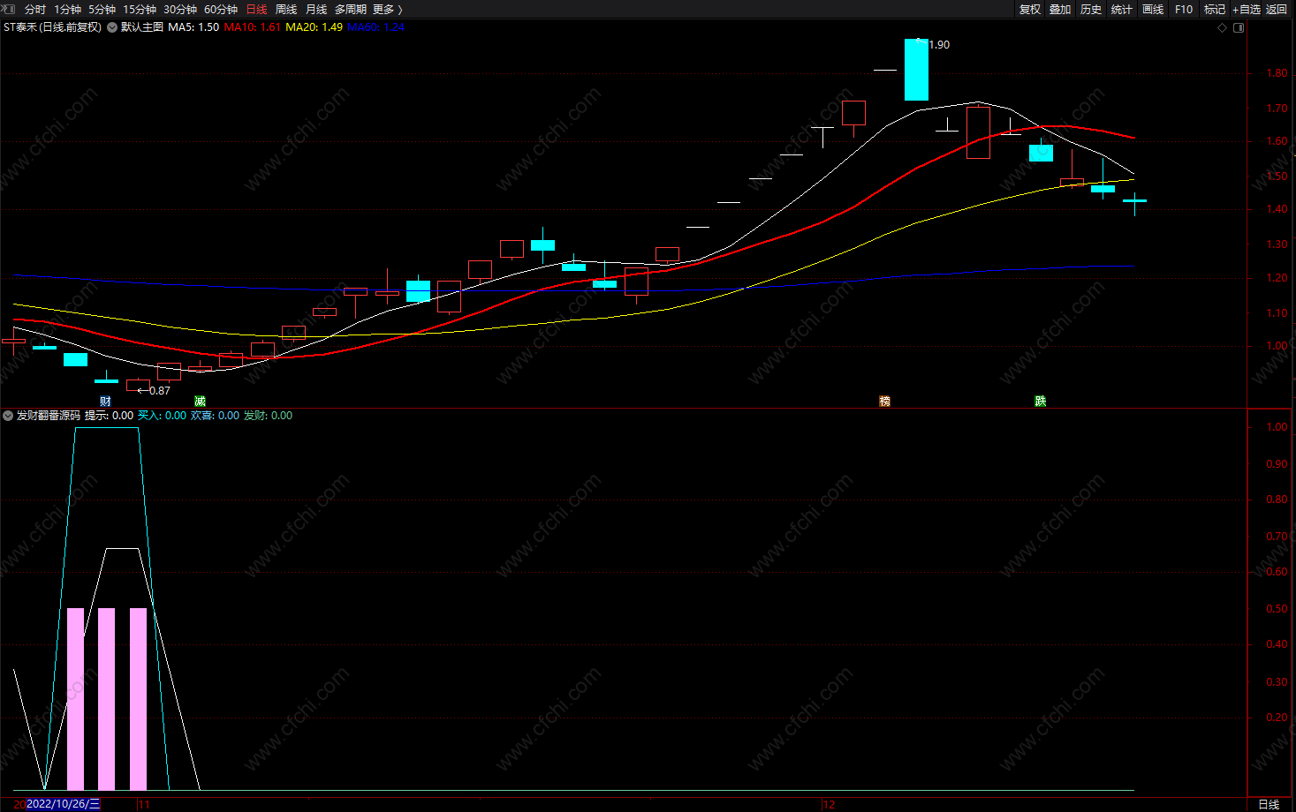Select the 5分钟 period
Screen dimensions: 1296x812
pyautogui.click(x=102, y=10)
